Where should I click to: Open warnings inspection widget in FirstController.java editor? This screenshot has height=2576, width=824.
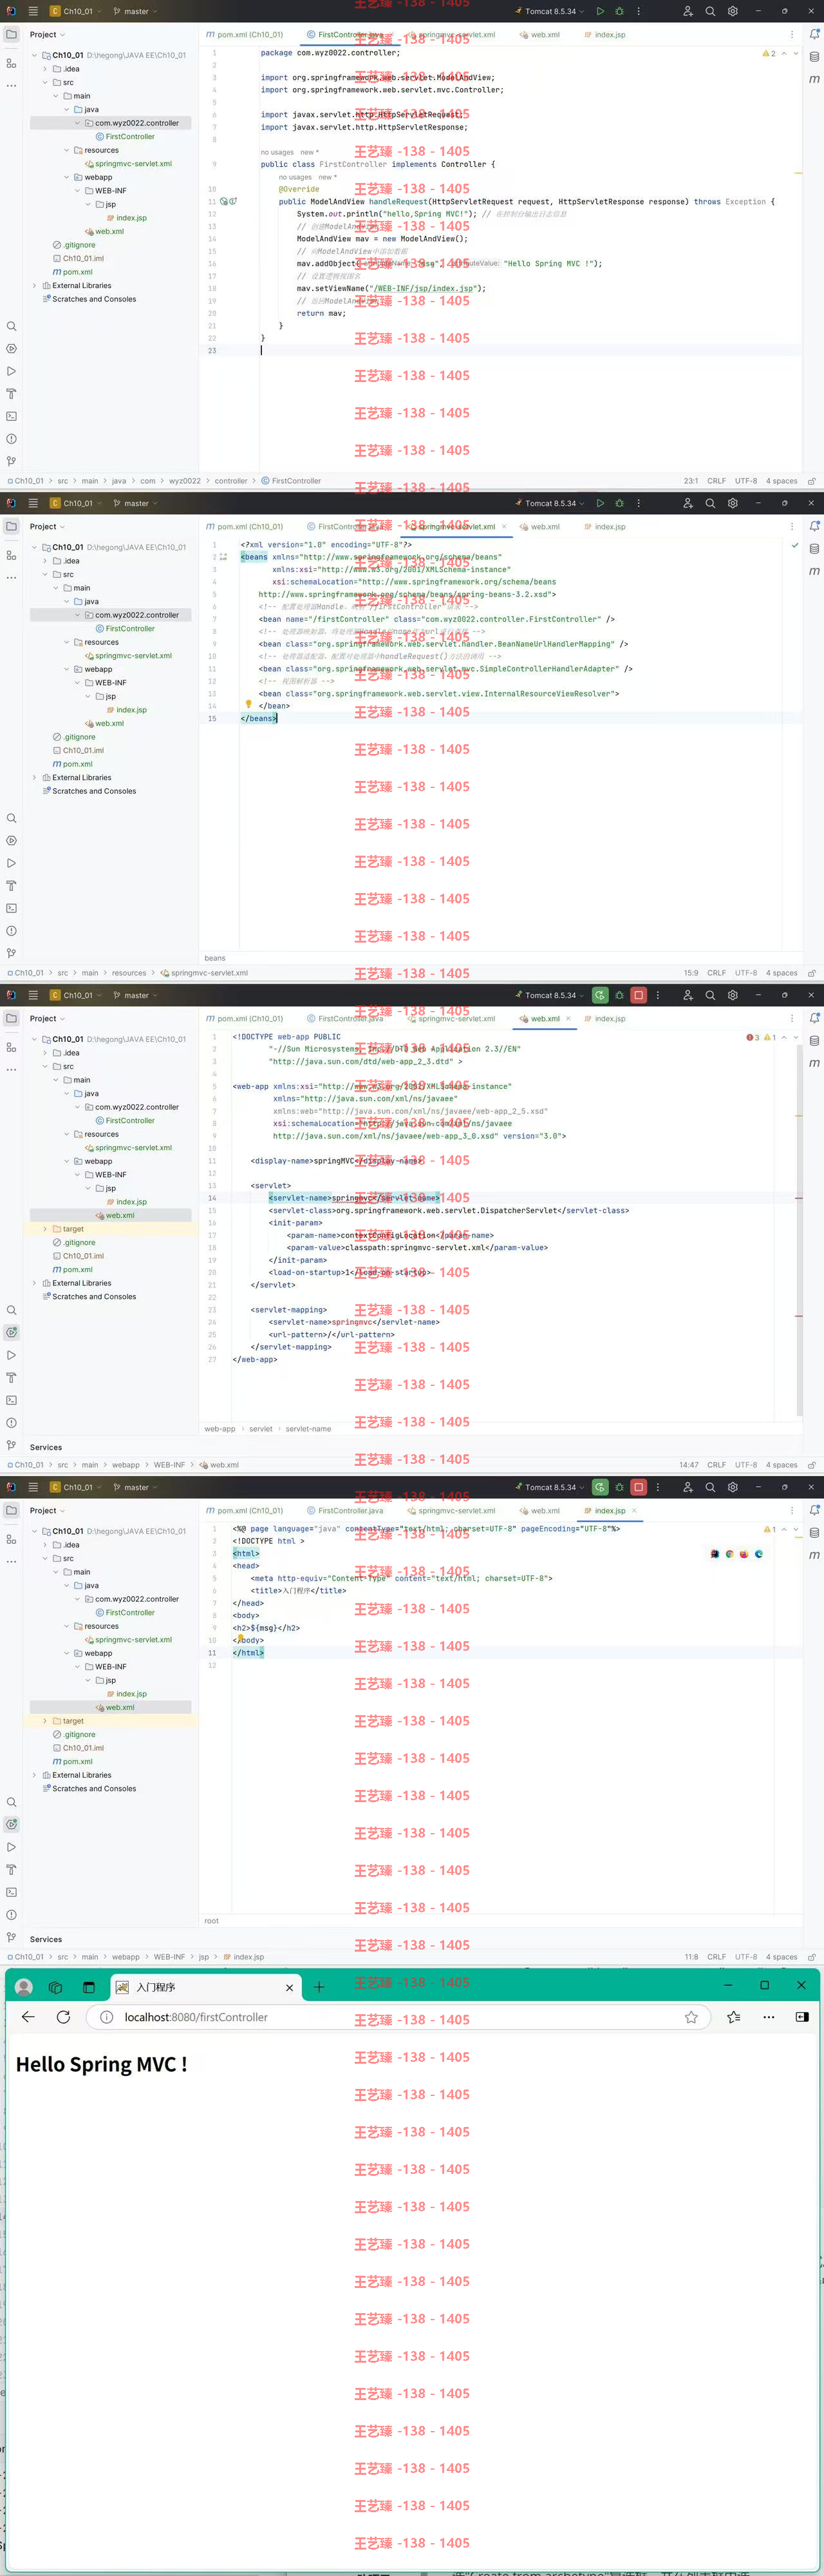pyautogui.click(x=769, y=53)
